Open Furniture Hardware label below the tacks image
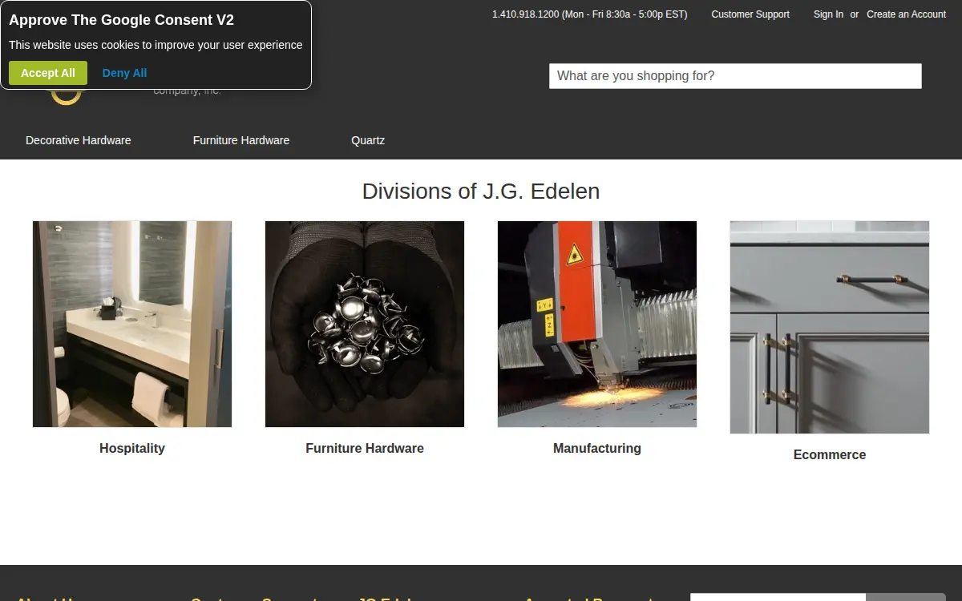Screen dimensions: 962x601 point(365,448)
